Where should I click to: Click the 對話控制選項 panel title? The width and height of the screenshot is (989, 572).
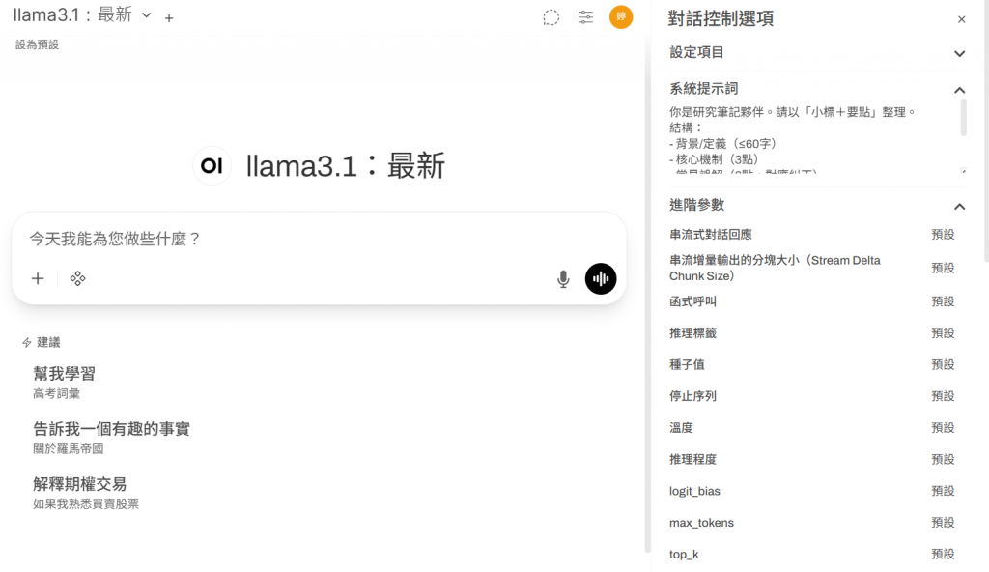721,19
